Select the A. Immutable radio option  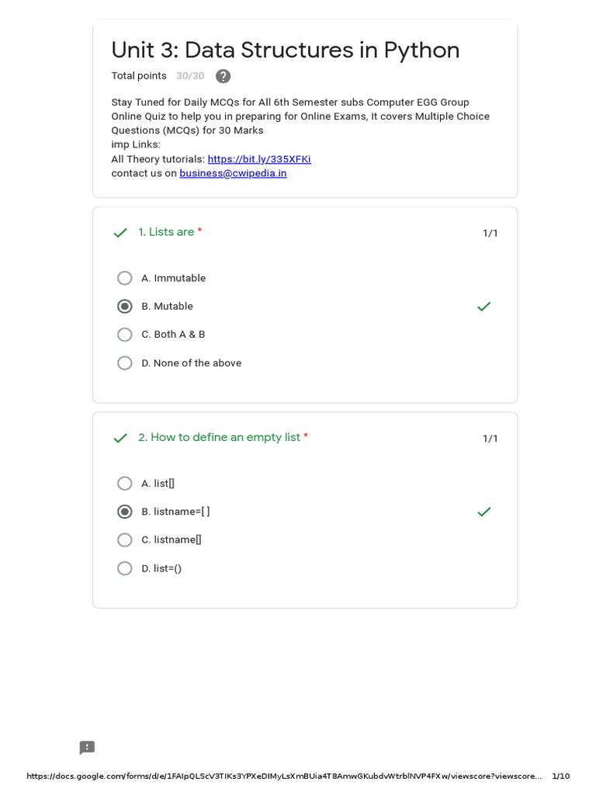point(124,278)
